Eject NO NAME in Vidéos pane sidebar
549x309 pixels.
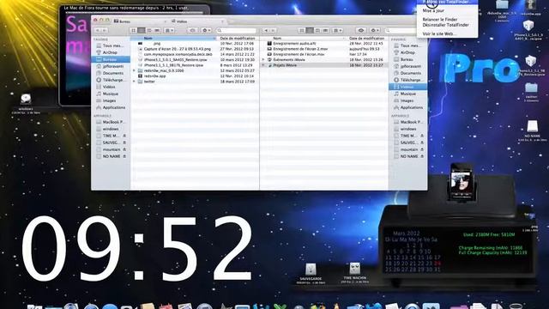[x=422, y=156]
